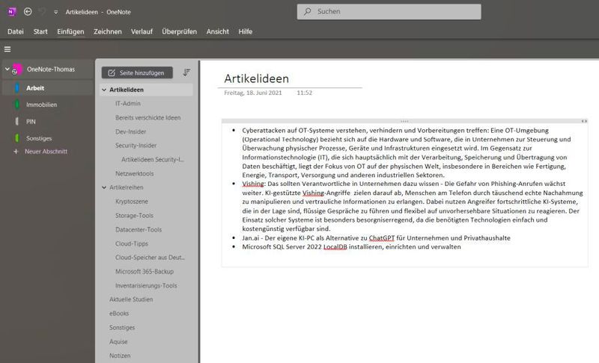Click the blue Arbeit section color tab
Screen dimensions: 599x363
click(16, 88)
